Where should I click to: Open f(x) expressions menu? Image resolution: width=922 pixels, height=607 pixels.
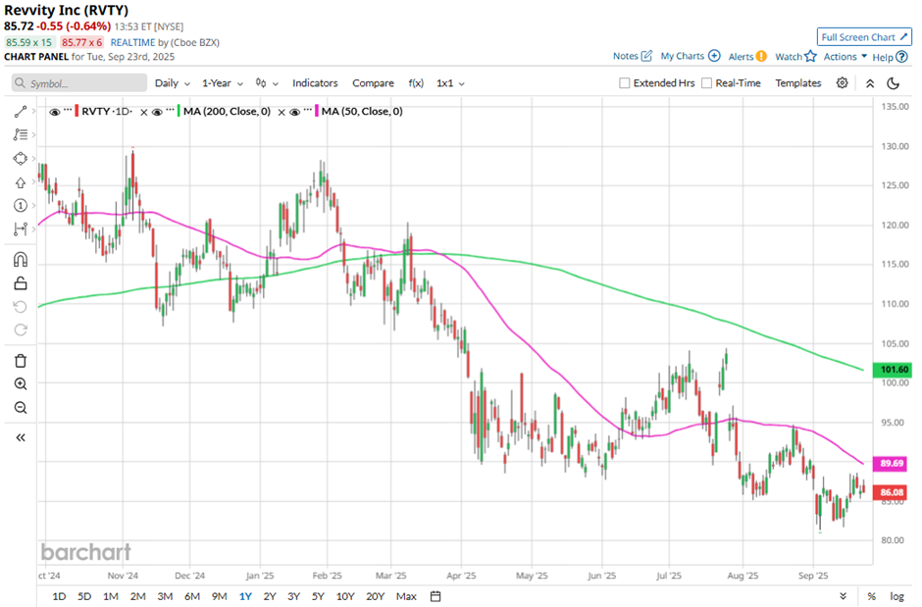[x=416, y=83]
